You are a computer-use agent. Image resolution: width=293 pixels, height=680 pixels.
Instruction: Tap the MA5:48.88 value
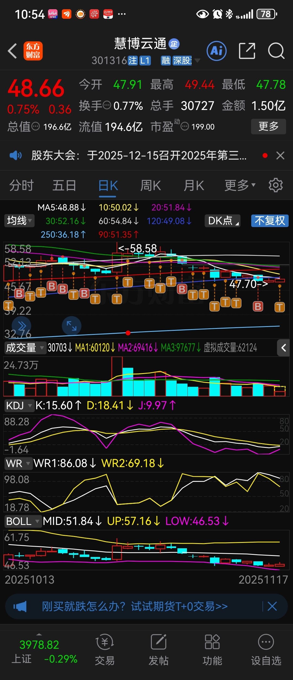(x=62, y=207)
